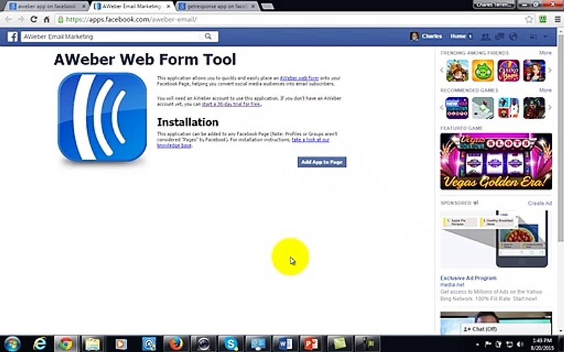The height and width of the screenshot is (352, 564).
Task: Click More next to Trending Among Friends
Action: coord(545,53)
